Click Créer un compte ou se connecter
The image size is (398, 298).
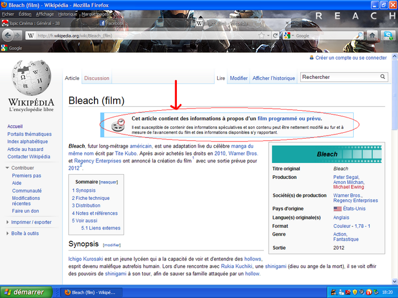click(x=351, y=58)
